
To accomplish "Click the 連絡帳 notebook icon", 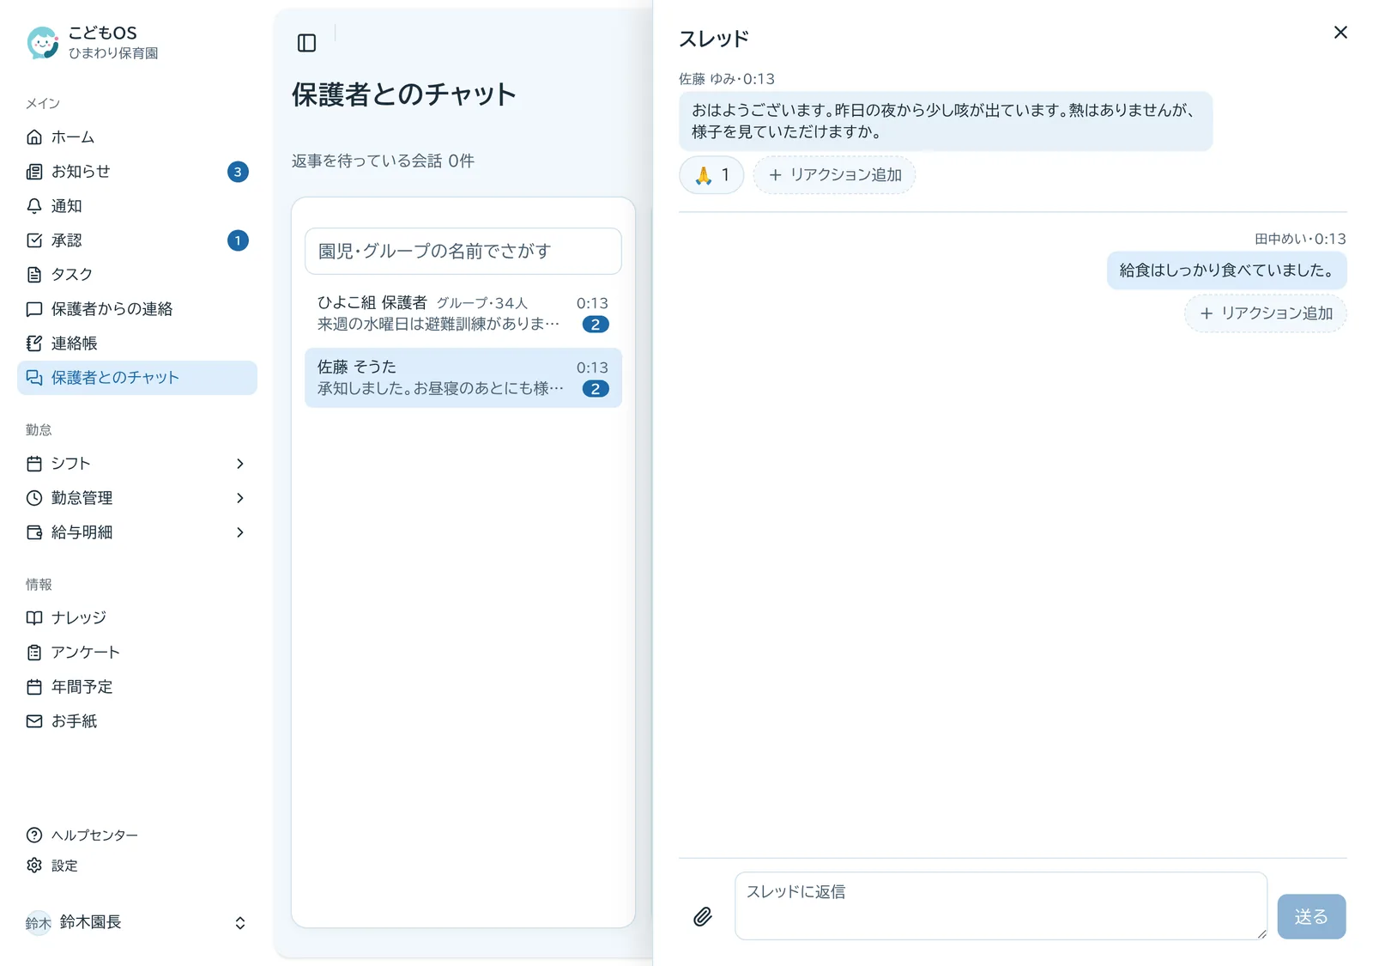I will pyautogui.click(x=34, y=343).
